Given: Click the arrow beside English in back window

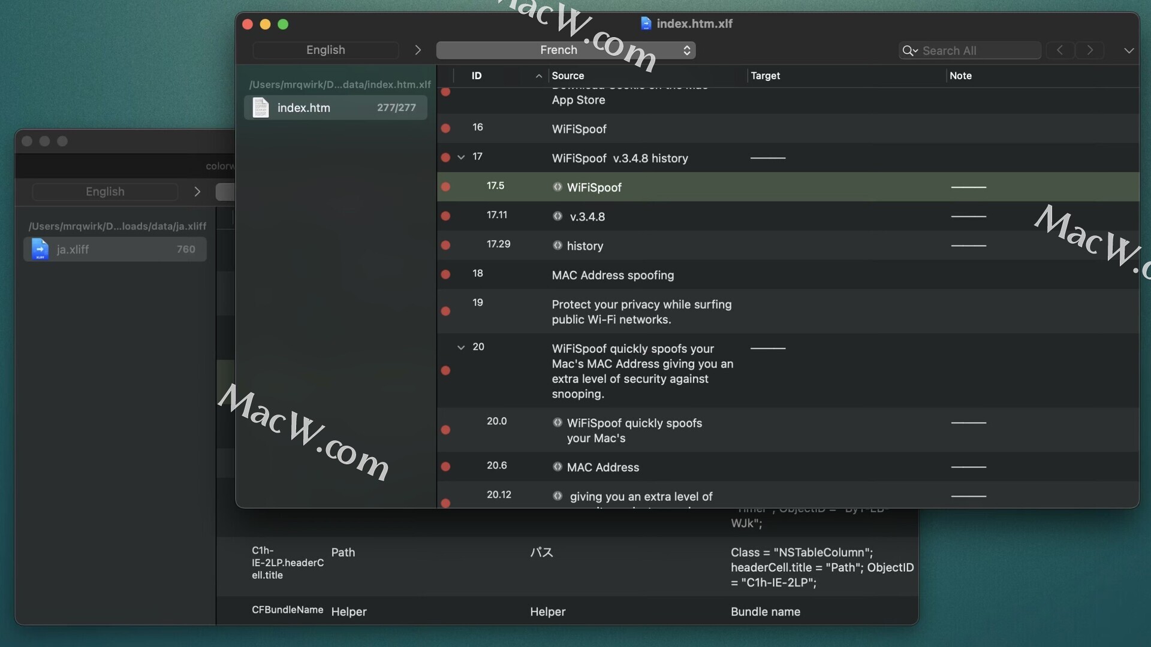Looking at the screenshot, I should coord(197,192).
